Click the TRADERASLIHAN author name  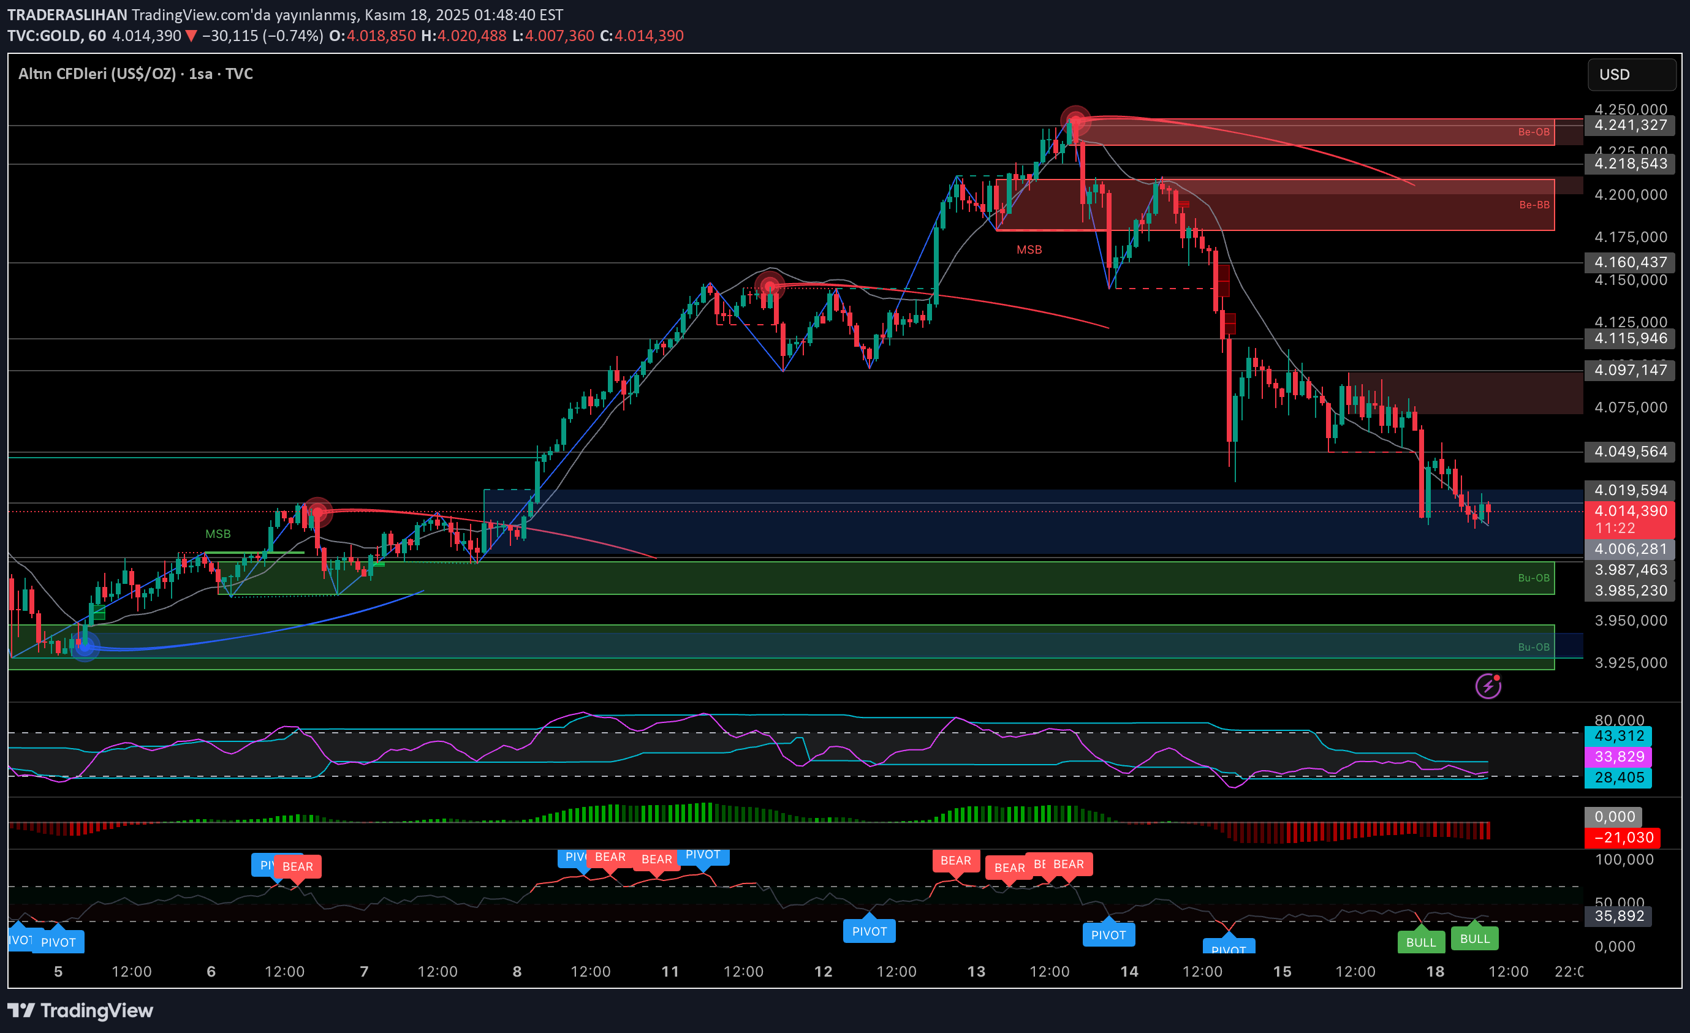pos(67,15)
